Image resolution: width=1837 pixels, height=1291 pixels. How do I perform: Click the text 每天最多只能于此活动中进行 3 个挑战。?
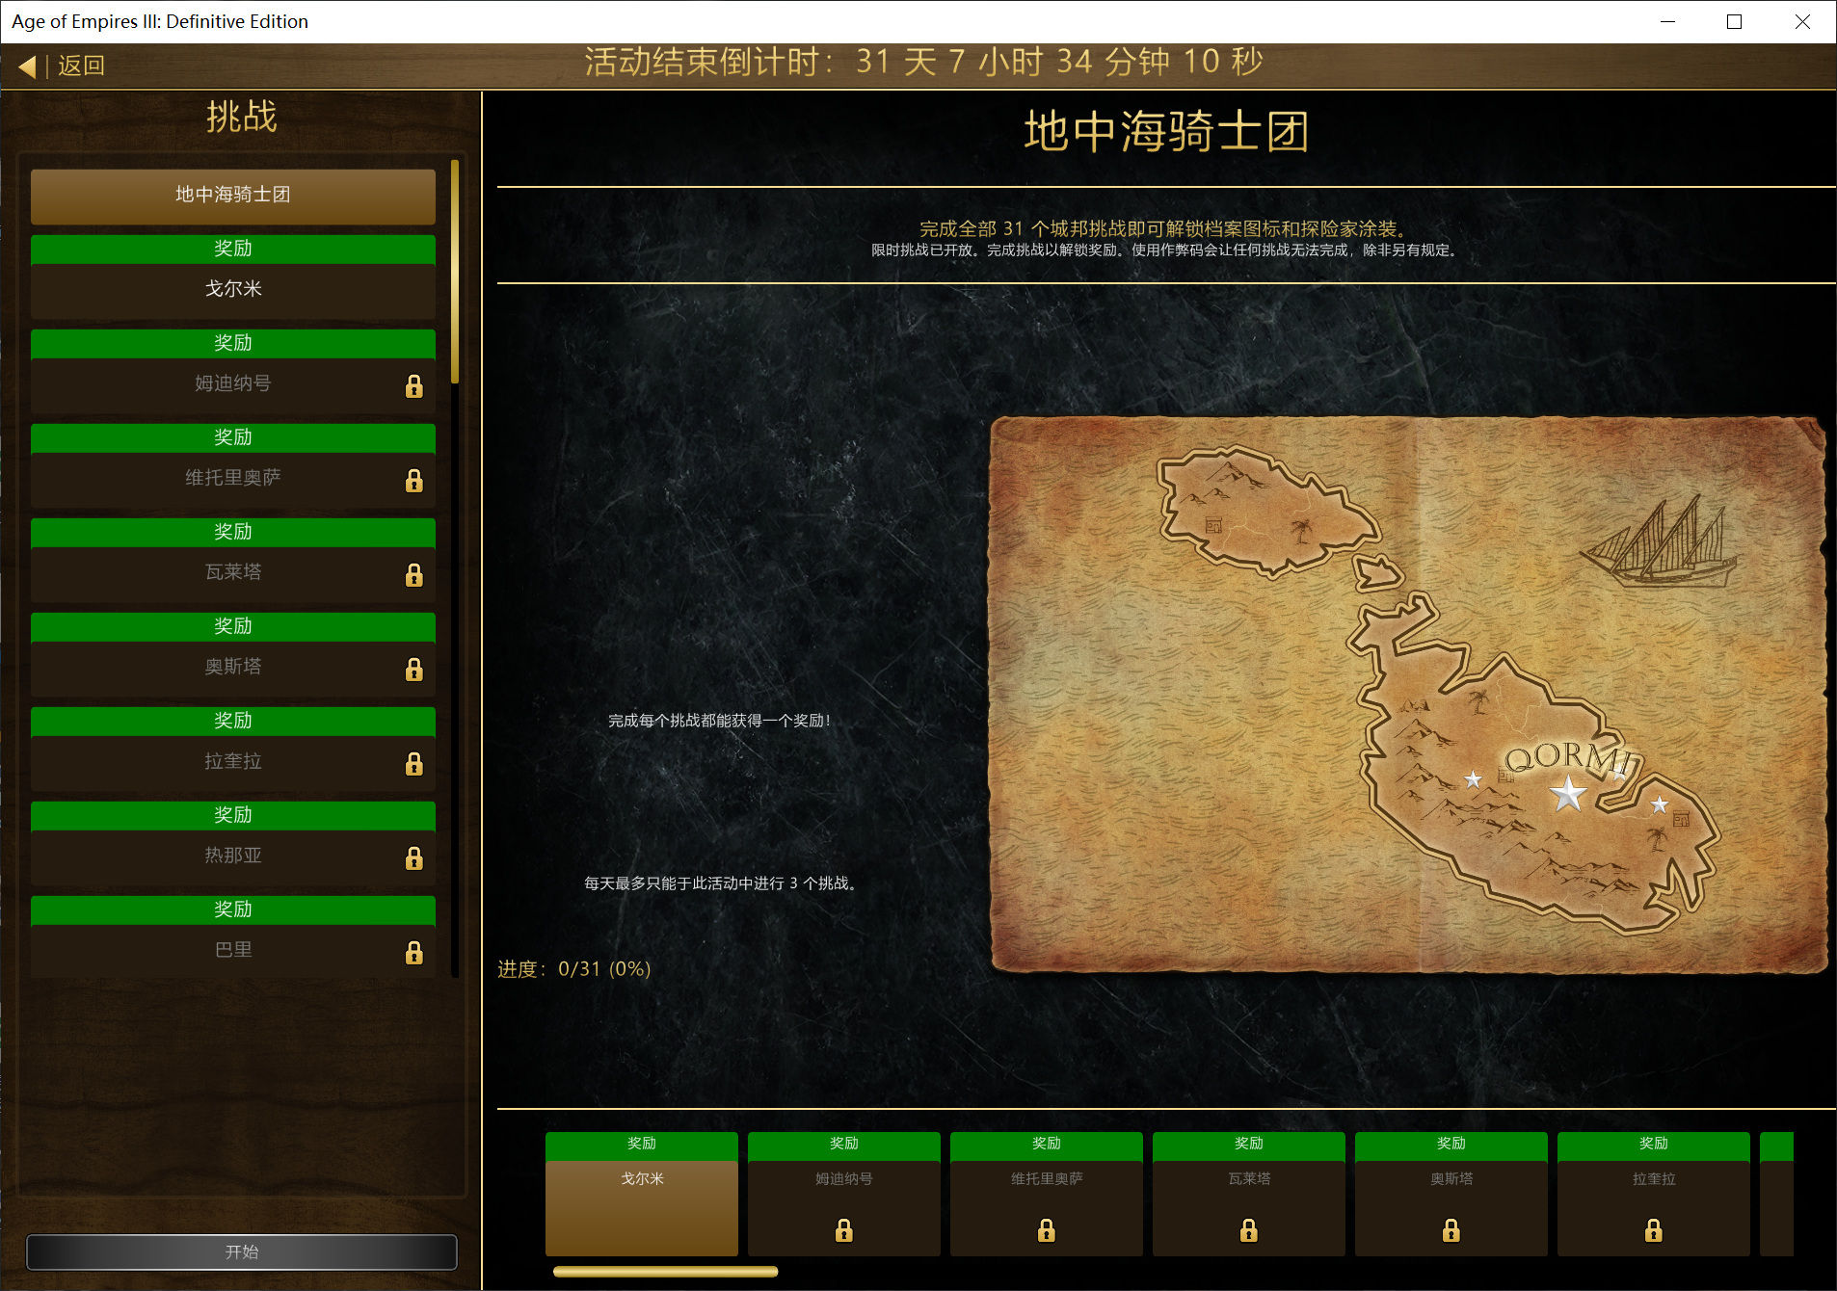[x=721, y=883]
